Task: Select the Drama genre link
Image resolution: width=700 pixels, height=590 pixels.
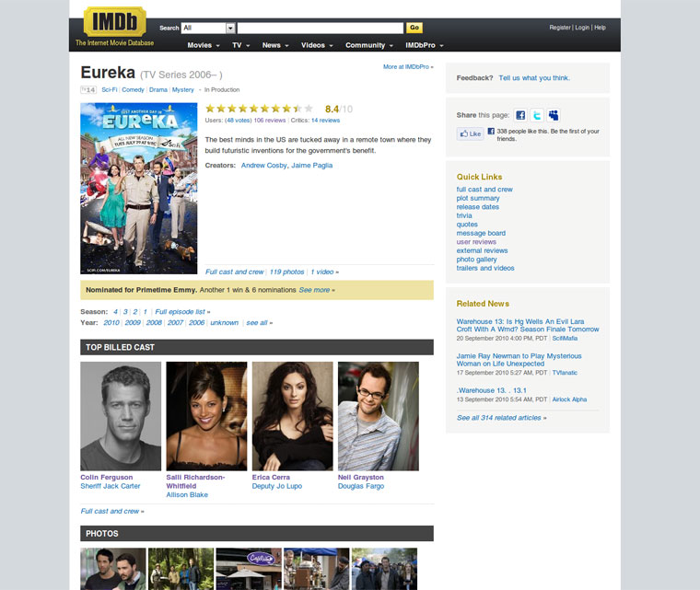Action: click(x=158, y=89)
